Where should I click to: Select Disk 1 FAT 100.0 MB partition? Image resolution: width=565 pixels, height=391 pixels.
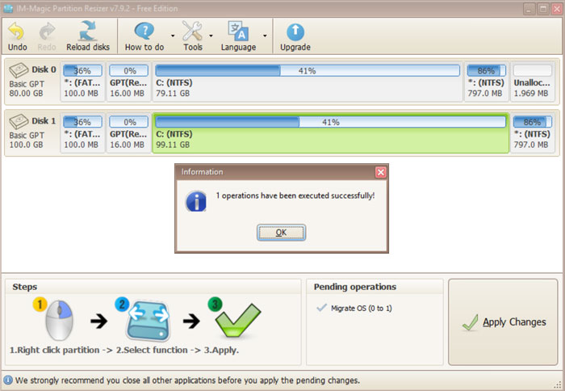click(x=82, y=132)
